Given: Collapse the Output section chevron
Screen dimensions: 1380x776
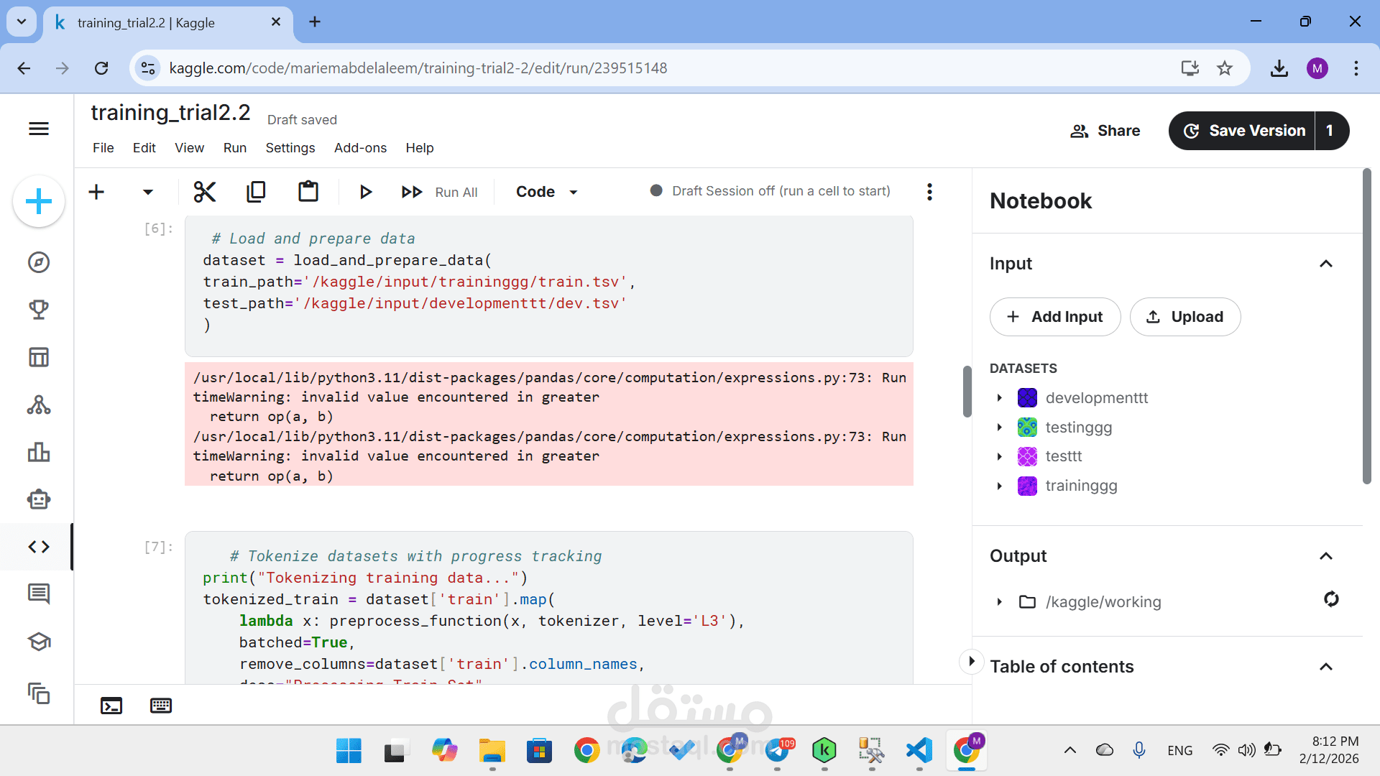Looking at the screenshot, I should [1326, 556].
